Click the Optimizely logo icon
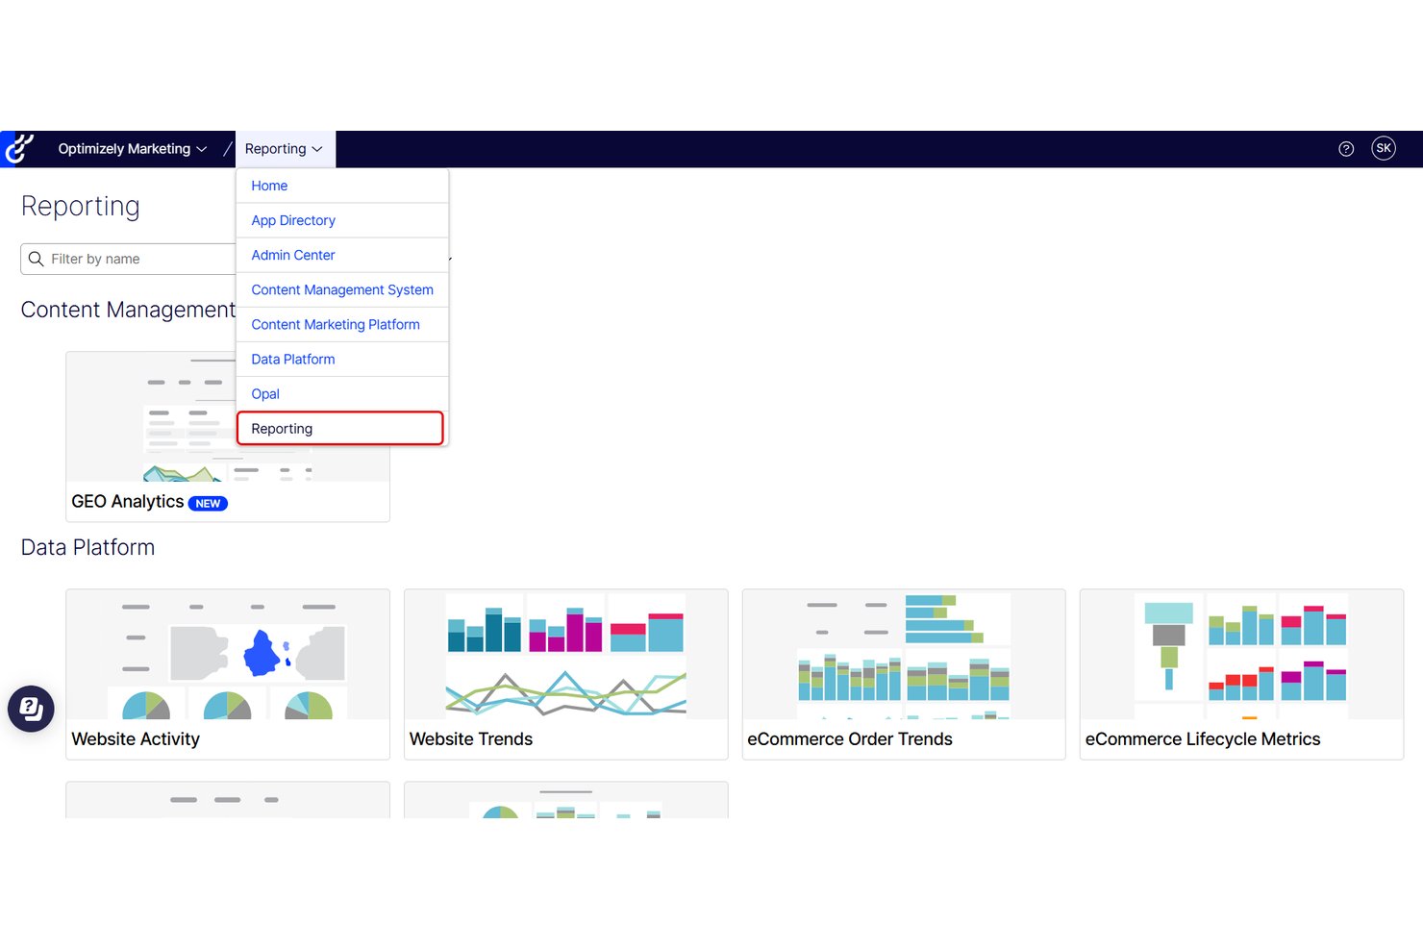This screenshot has height=949, width=1423. pos(18,149)
